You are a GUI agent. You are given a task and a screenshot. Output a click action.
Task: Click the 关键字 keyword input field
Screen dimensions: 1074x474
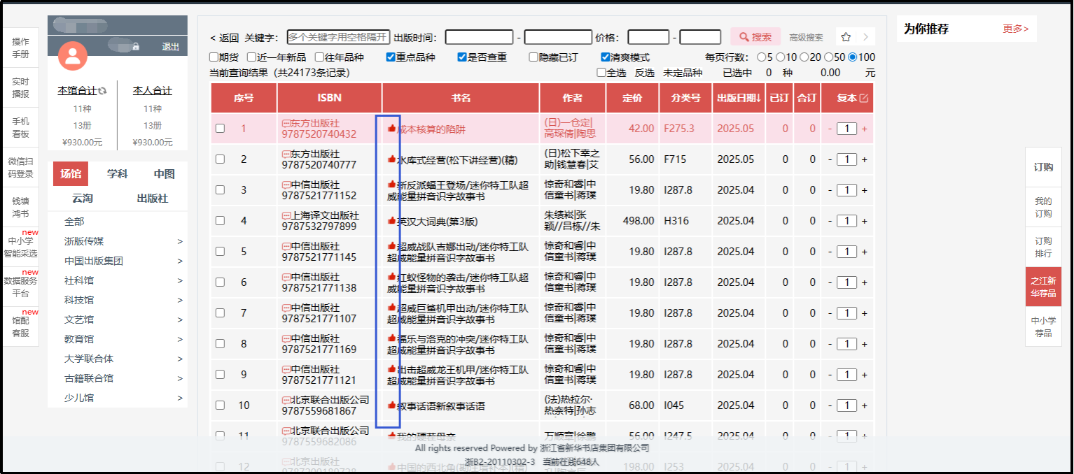(x=338, y=37)
